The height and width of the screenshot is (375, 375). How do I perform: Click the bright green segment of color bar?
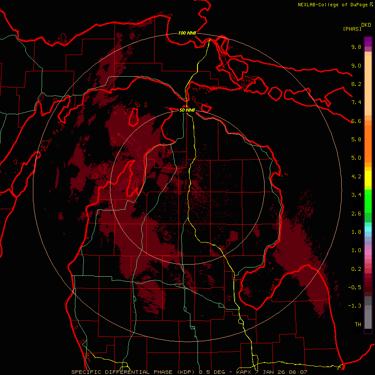[368, 201]
